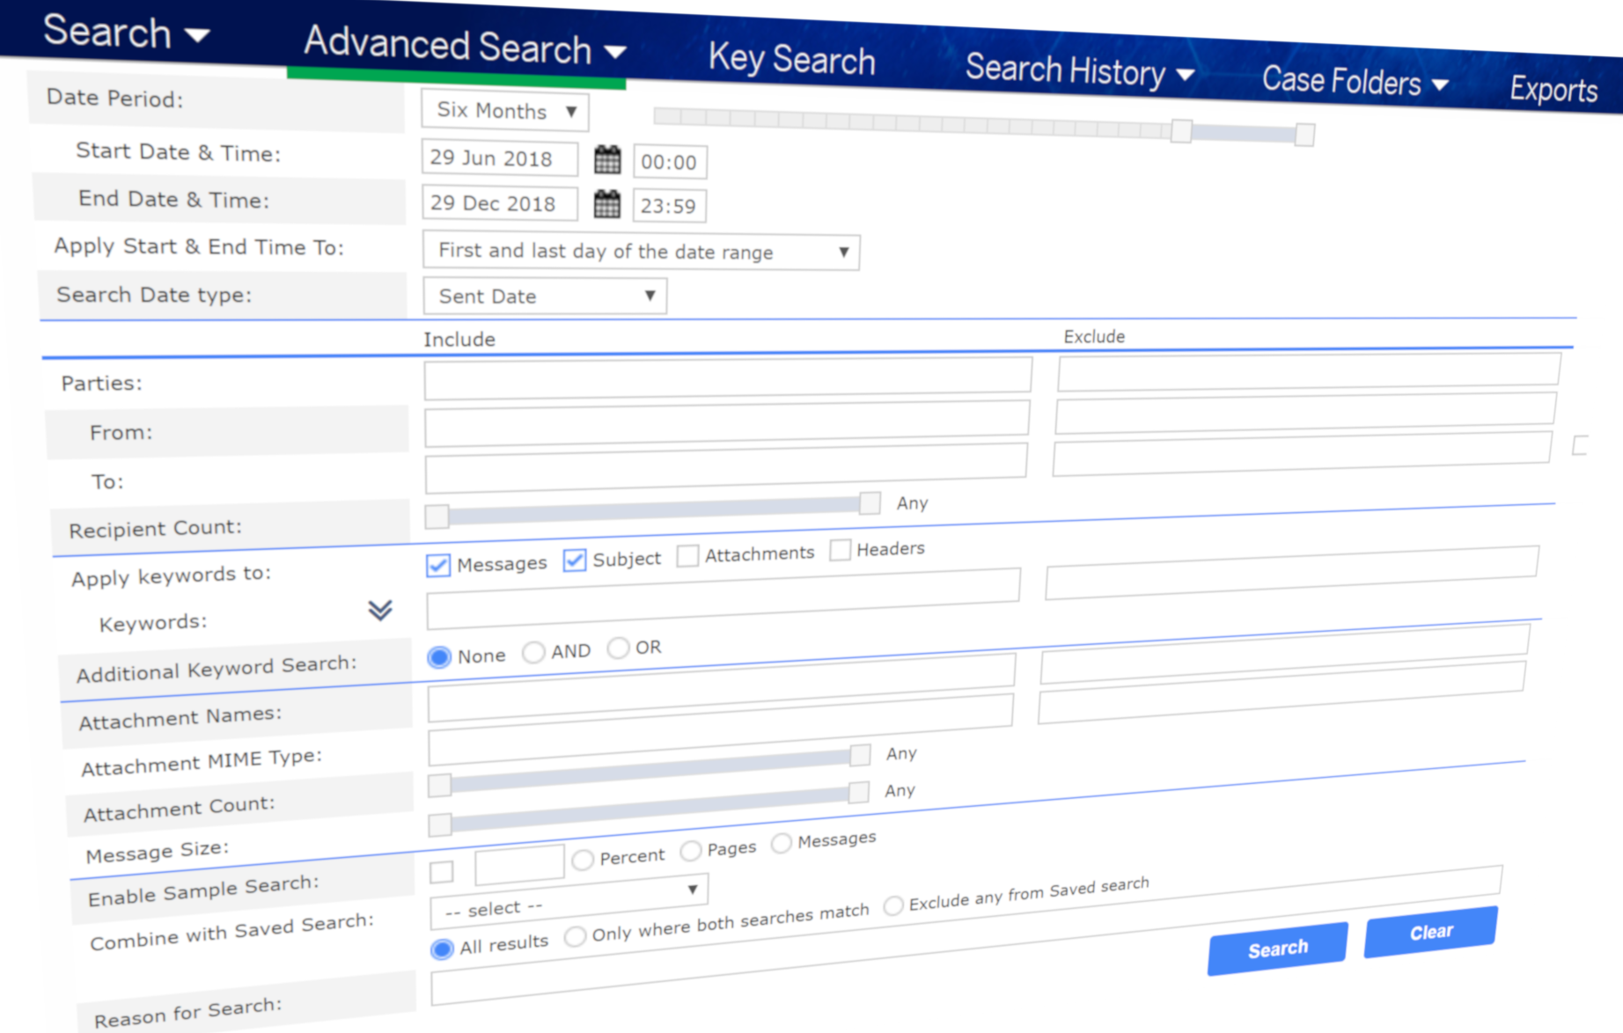Open Apply Start & End Time dropdown
Image resolution: width=1623 pixels, height=1033 pixels.
point(641,252)
